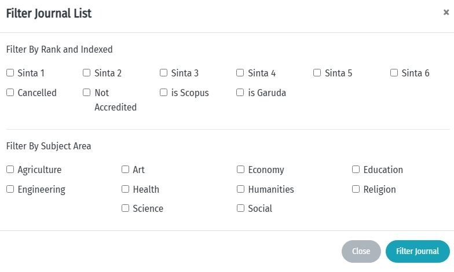Toggle the is Garuda filter

240,93
